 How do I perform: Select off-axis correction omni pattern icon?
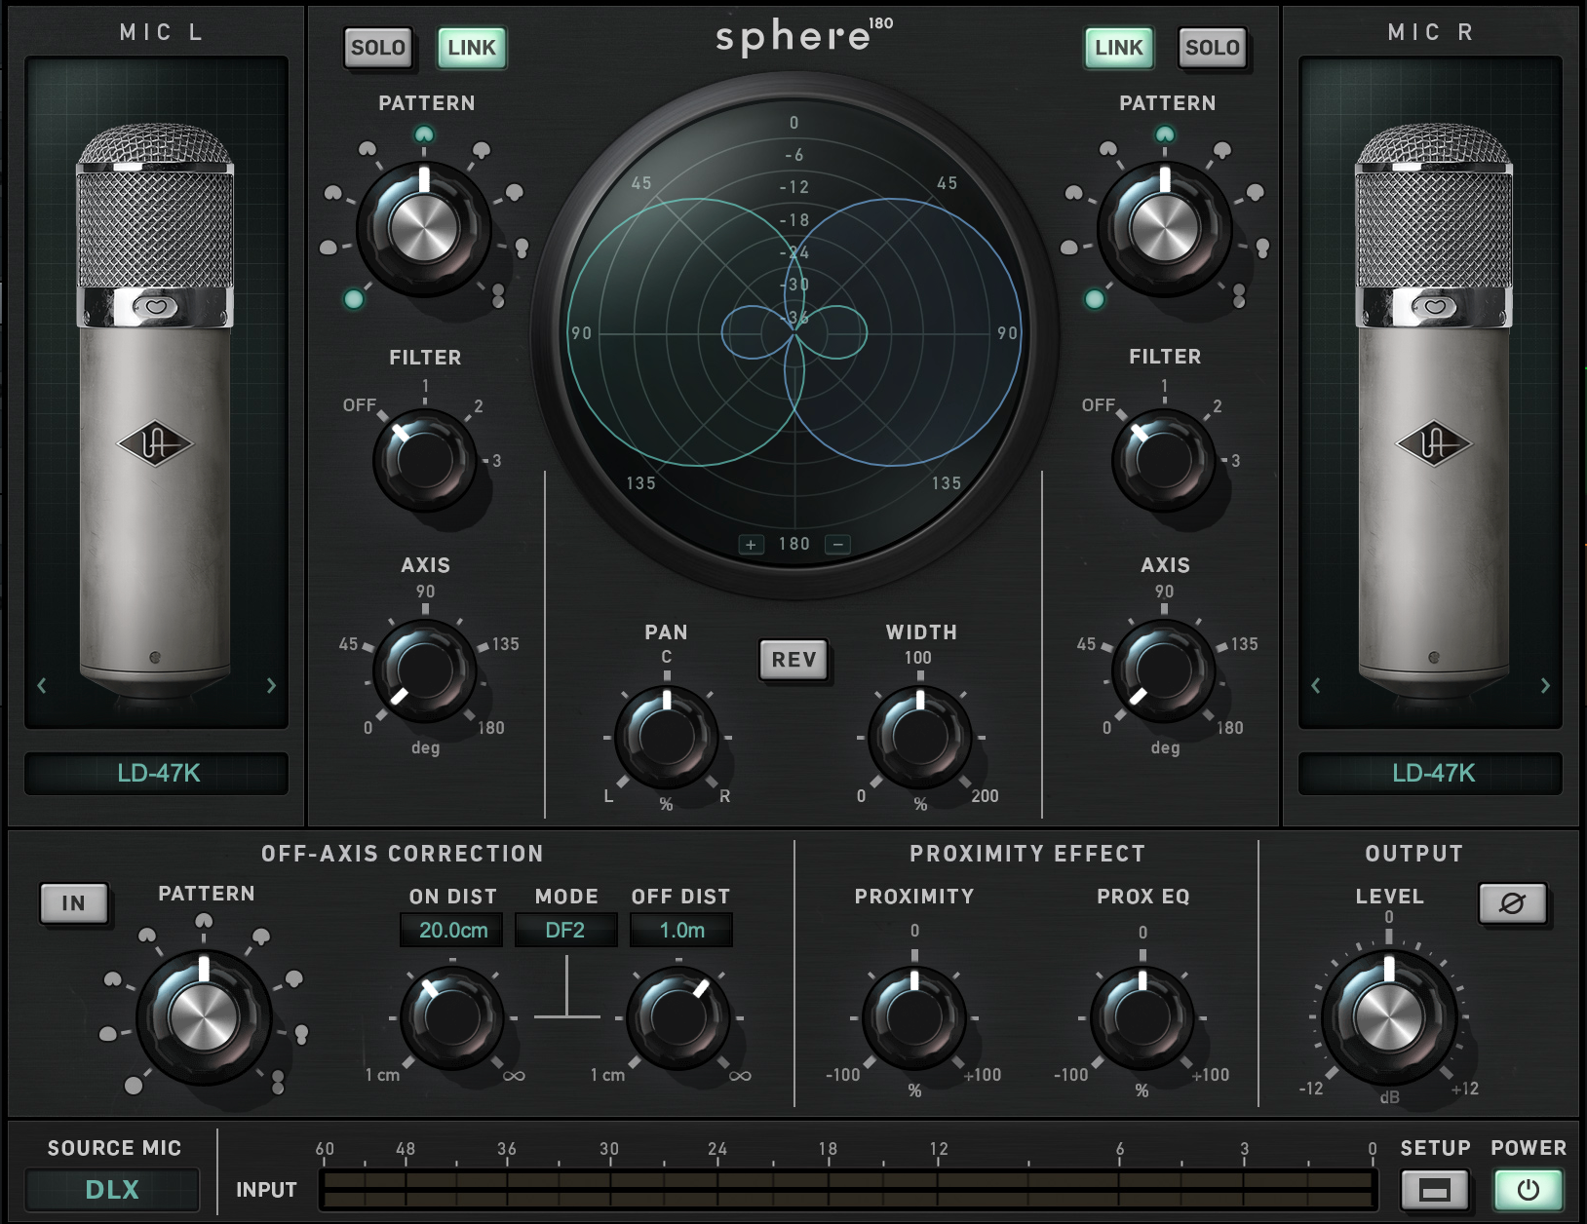(x=134, y=1085)
